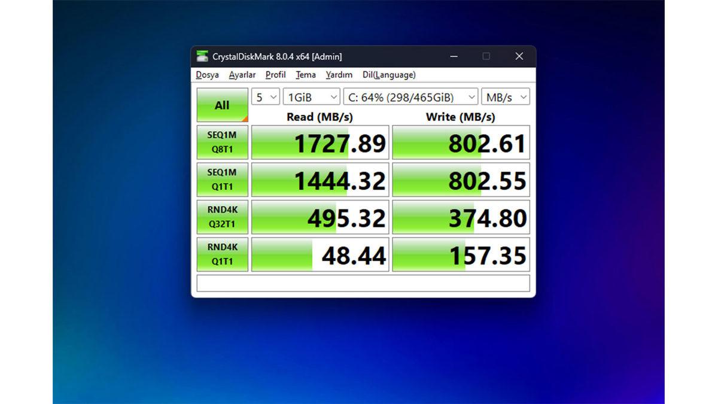Image resolution: width=718 pixels, height=404 pixels.
Task: Open the Dosya menu
Action: [x=207, y=75]
